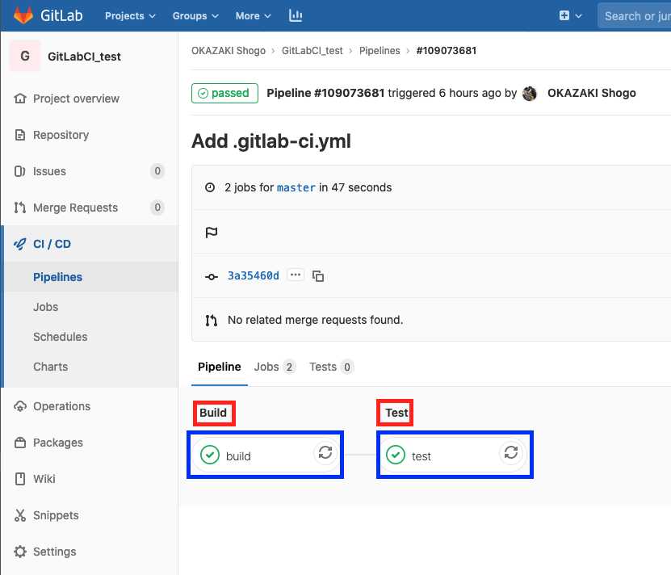Expand commit description ellipsis button

(x=296, y=275)
